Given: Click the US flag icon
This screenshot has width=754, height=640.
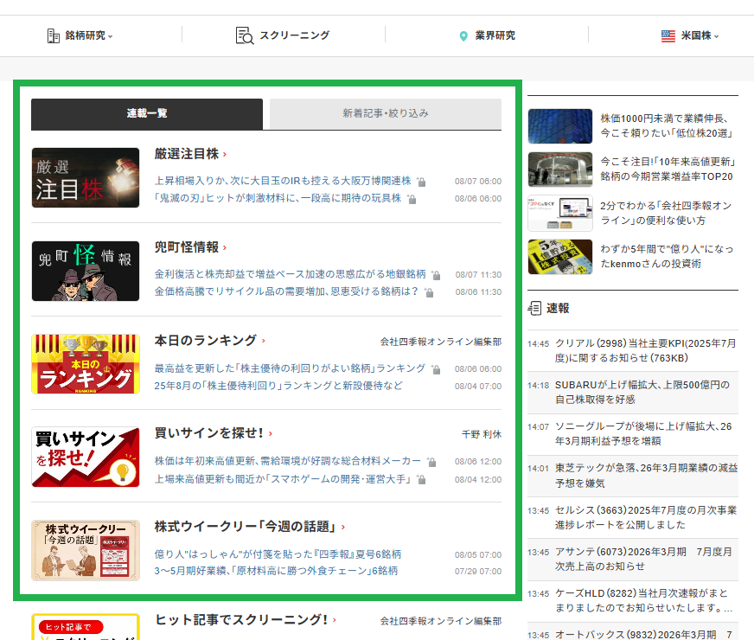Looking at the screenshot, I should (x=668, y=35).
